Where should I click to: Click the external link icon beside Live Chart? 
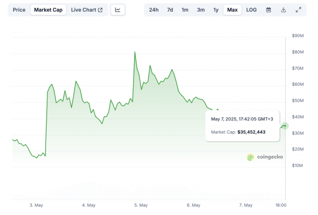click(x=100, y=10)
